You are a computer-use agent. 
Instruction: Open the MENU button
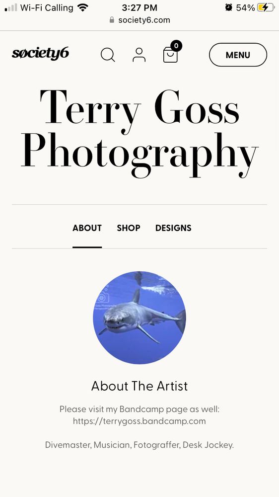[x=238, y=55]
